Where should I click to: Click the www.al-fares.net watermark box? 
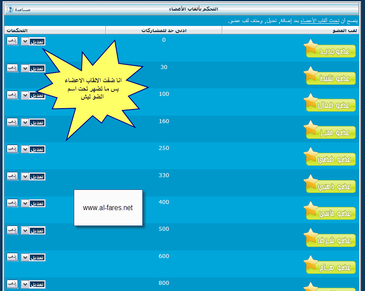click(108, 207)
